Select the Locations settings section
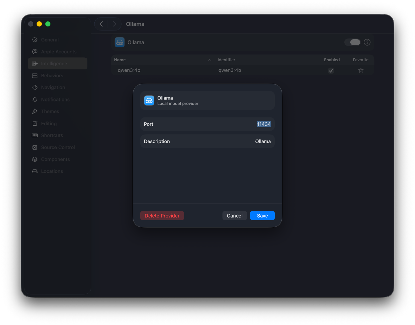 pyautogui.click(x=52, y=171)
